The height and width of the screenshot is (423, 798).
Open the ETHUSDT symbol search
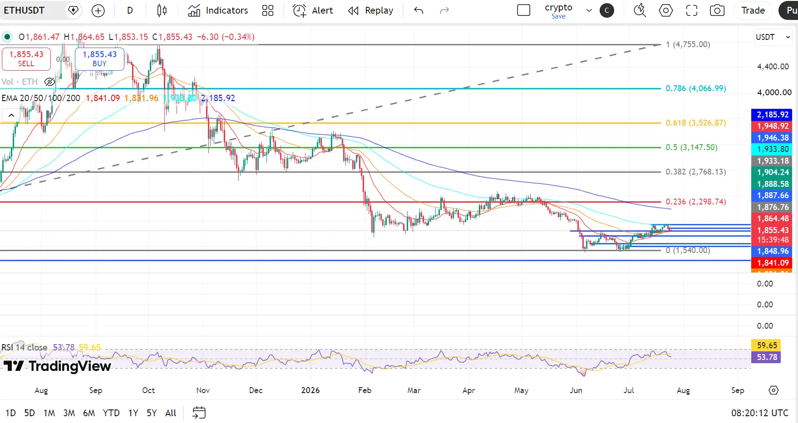[x=25, y=10]
